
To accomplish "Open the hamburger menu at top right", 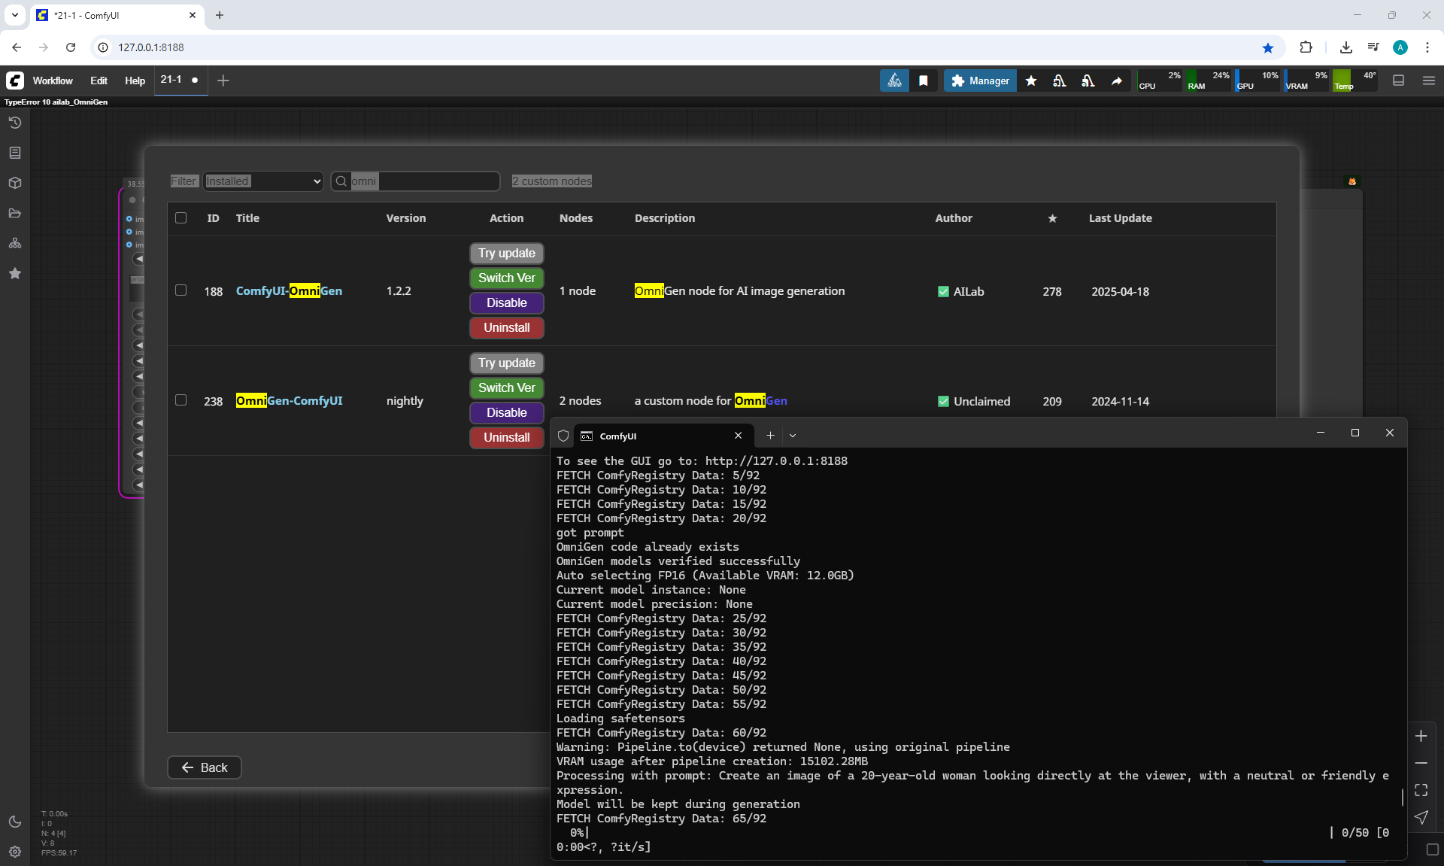I will [1429, 81].
